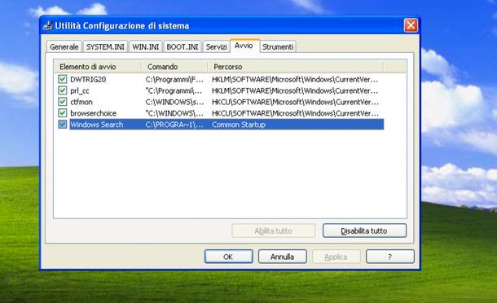Open help with the ? button
497x303 pixels.
click(x=390, y=257)
